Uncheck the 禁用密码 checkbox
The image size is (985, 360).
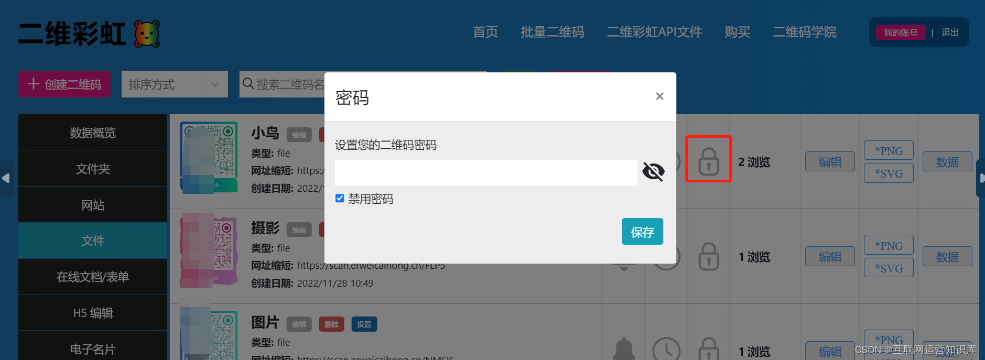(340, 198)
